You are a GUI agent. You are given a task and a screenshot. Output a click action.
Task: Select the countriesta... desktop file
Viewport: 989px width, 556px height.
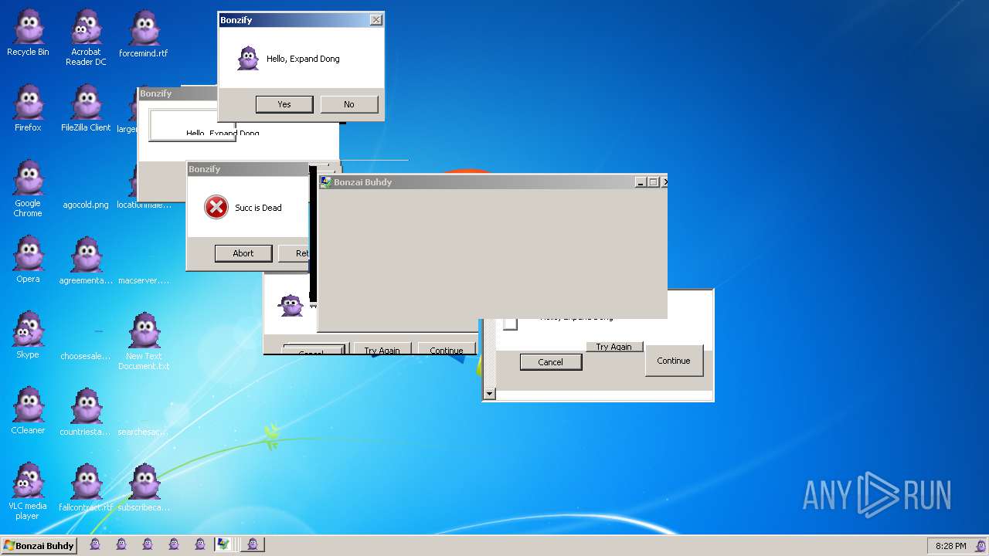86,412
